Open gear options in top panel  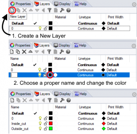[x=134, y=4]
